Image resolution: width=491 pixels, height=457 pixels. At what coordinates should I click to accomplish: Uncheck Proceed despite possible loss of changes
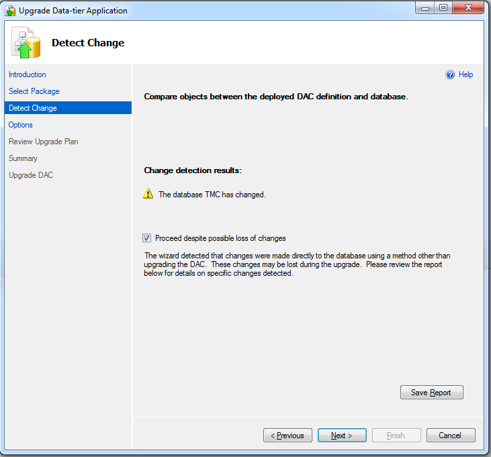146,238
